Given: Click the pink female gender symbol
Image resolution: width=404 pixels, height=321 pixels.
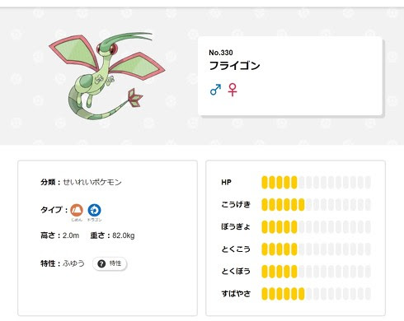Looking at the screenshot, I should point(233,90).
